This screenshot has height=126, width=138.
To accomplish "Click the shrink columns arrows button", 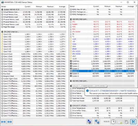I will (x=10, y=122).
